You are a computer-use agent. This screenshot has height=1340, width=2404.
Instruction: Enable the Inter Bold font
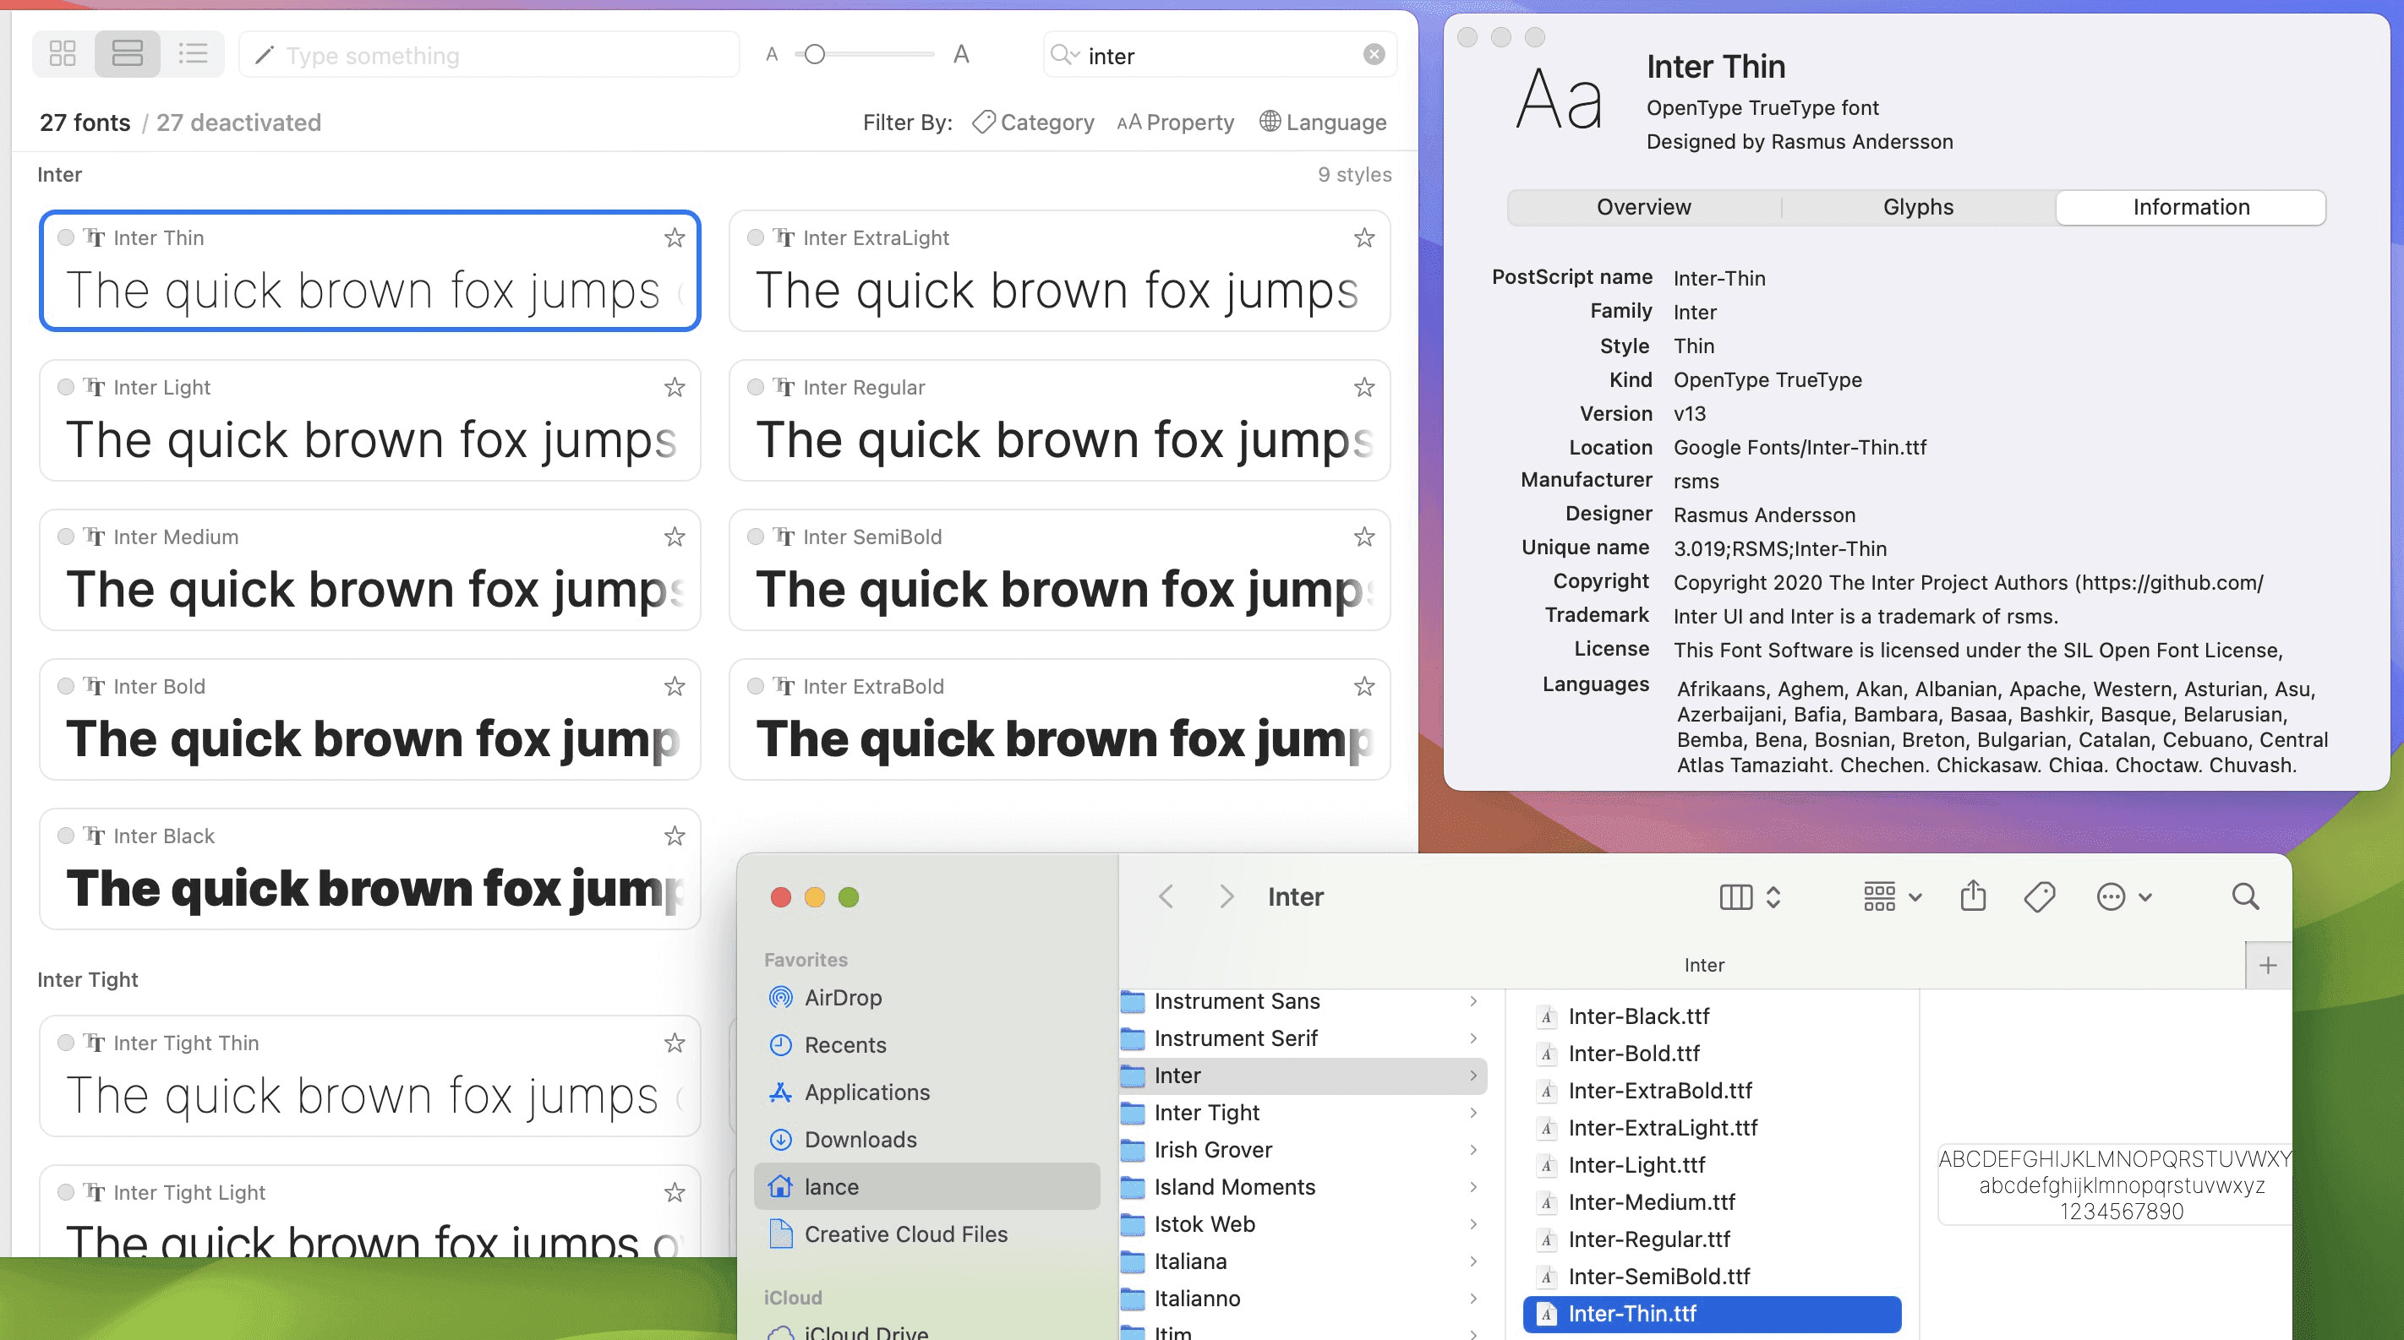point(65,686)
